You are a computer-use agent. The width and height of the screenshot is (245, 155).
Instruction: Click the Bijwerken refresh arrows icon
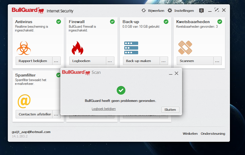tap(144, 10)
